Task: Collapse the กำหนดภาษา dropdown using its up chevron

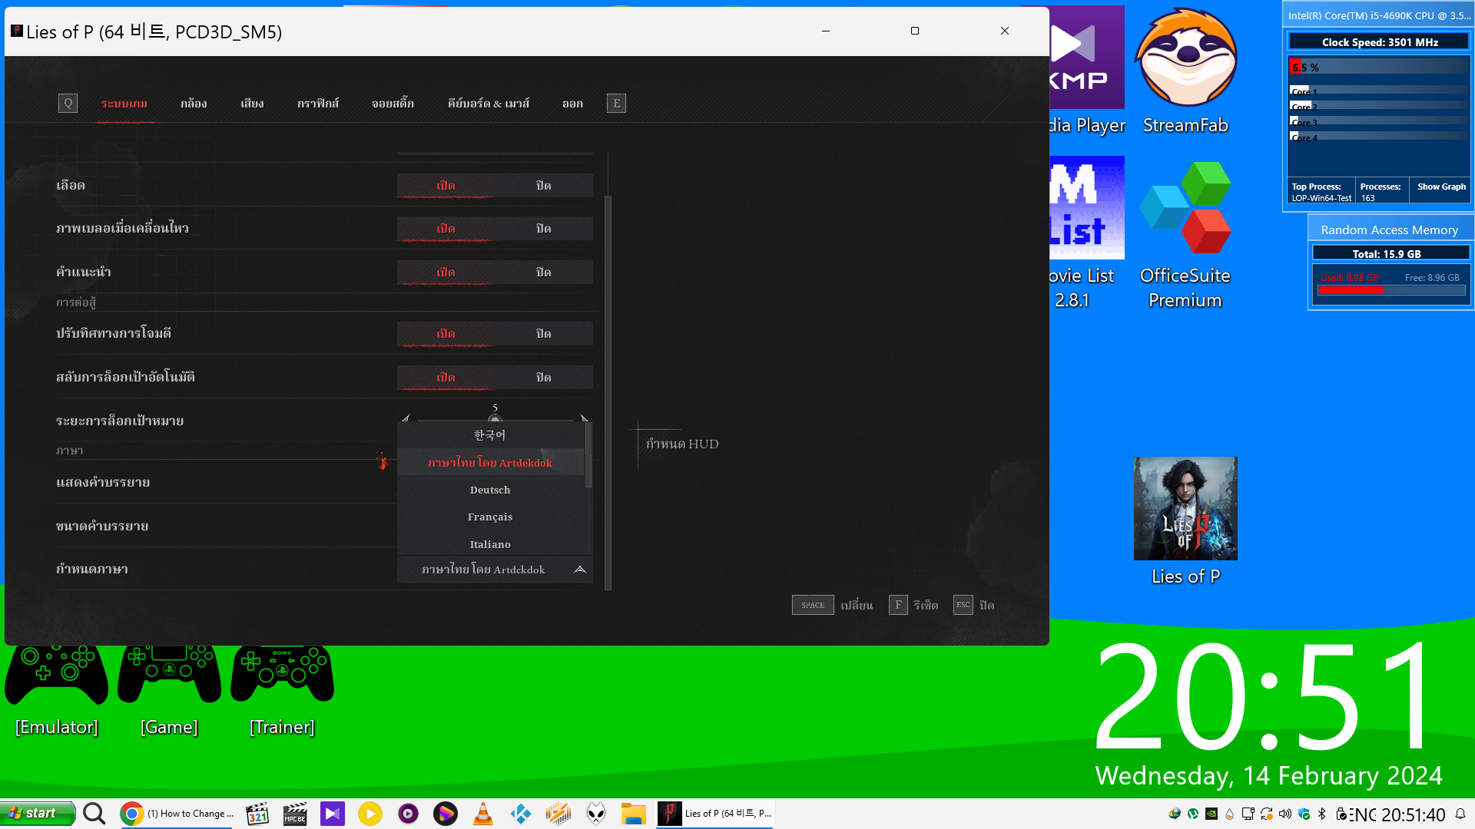Action: pyautogui.click(x=580, y=570)
